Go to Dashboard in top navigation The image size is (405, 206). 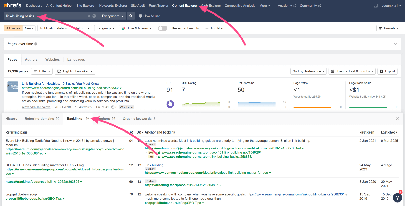34,6
